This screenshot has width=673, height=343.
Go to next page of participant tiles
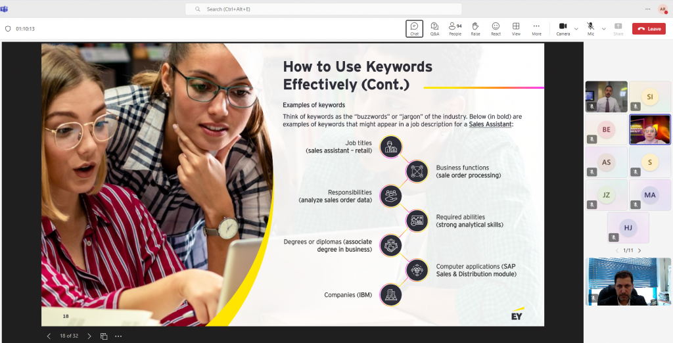point(639,250)
